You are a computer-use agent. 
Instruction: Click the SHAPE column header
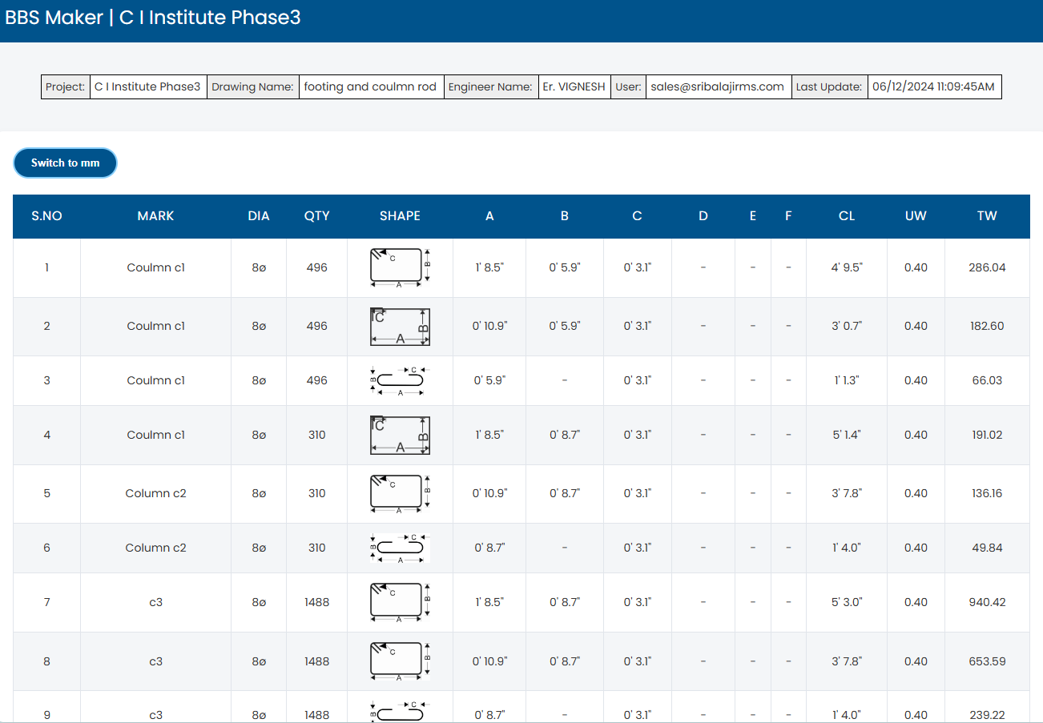point(400,216)
